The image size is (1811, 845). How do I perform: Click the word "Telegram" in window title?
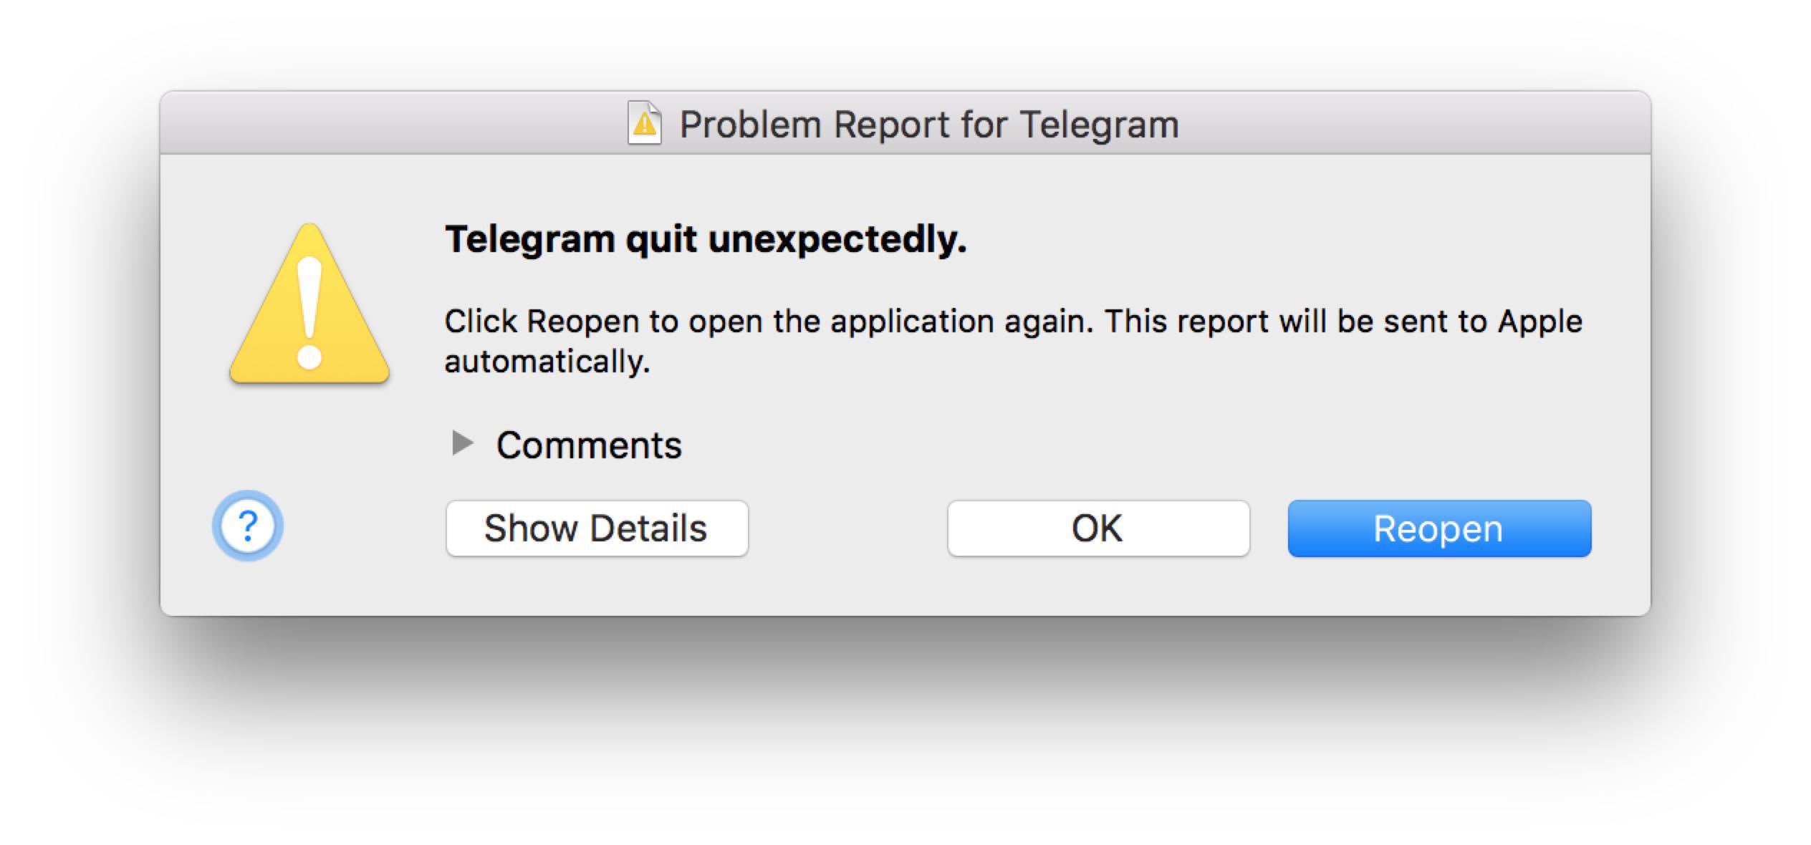coord(1099,125)
